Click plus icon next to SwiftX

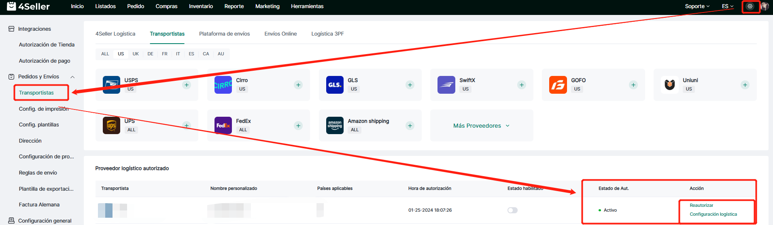(x=522, y=85)
